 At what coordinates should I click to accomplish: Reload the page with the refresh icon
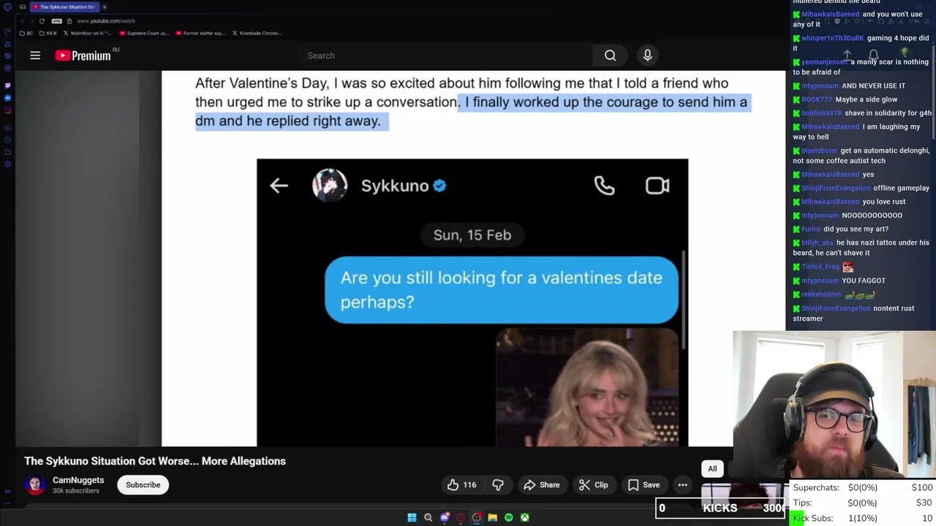click(42, 21)
